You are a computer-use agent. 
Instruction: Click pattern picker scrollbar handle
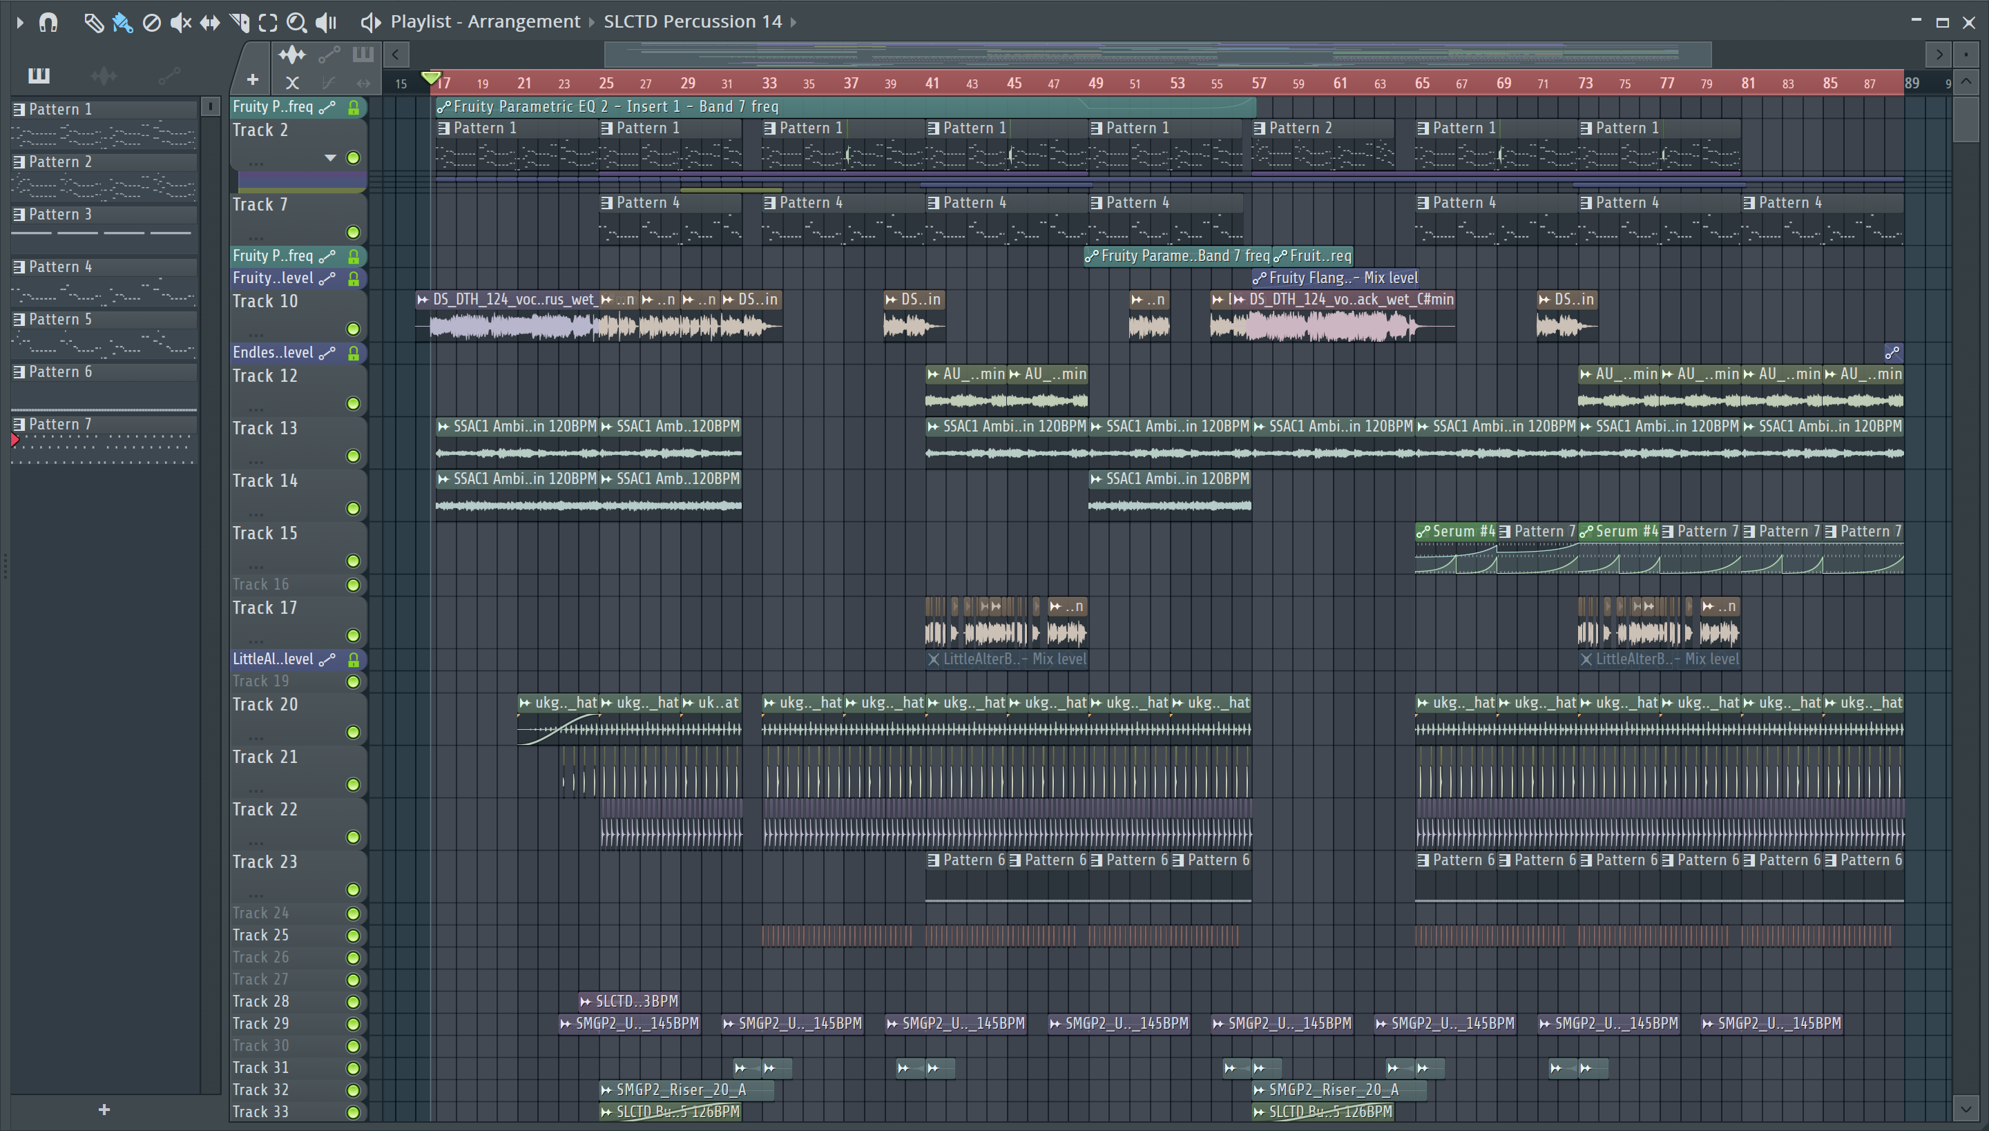point(210,106)
